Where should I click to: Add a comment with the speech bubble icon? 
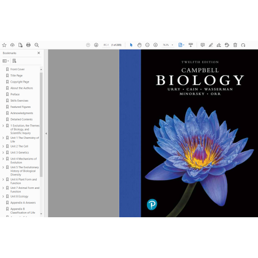click(203, 45)
